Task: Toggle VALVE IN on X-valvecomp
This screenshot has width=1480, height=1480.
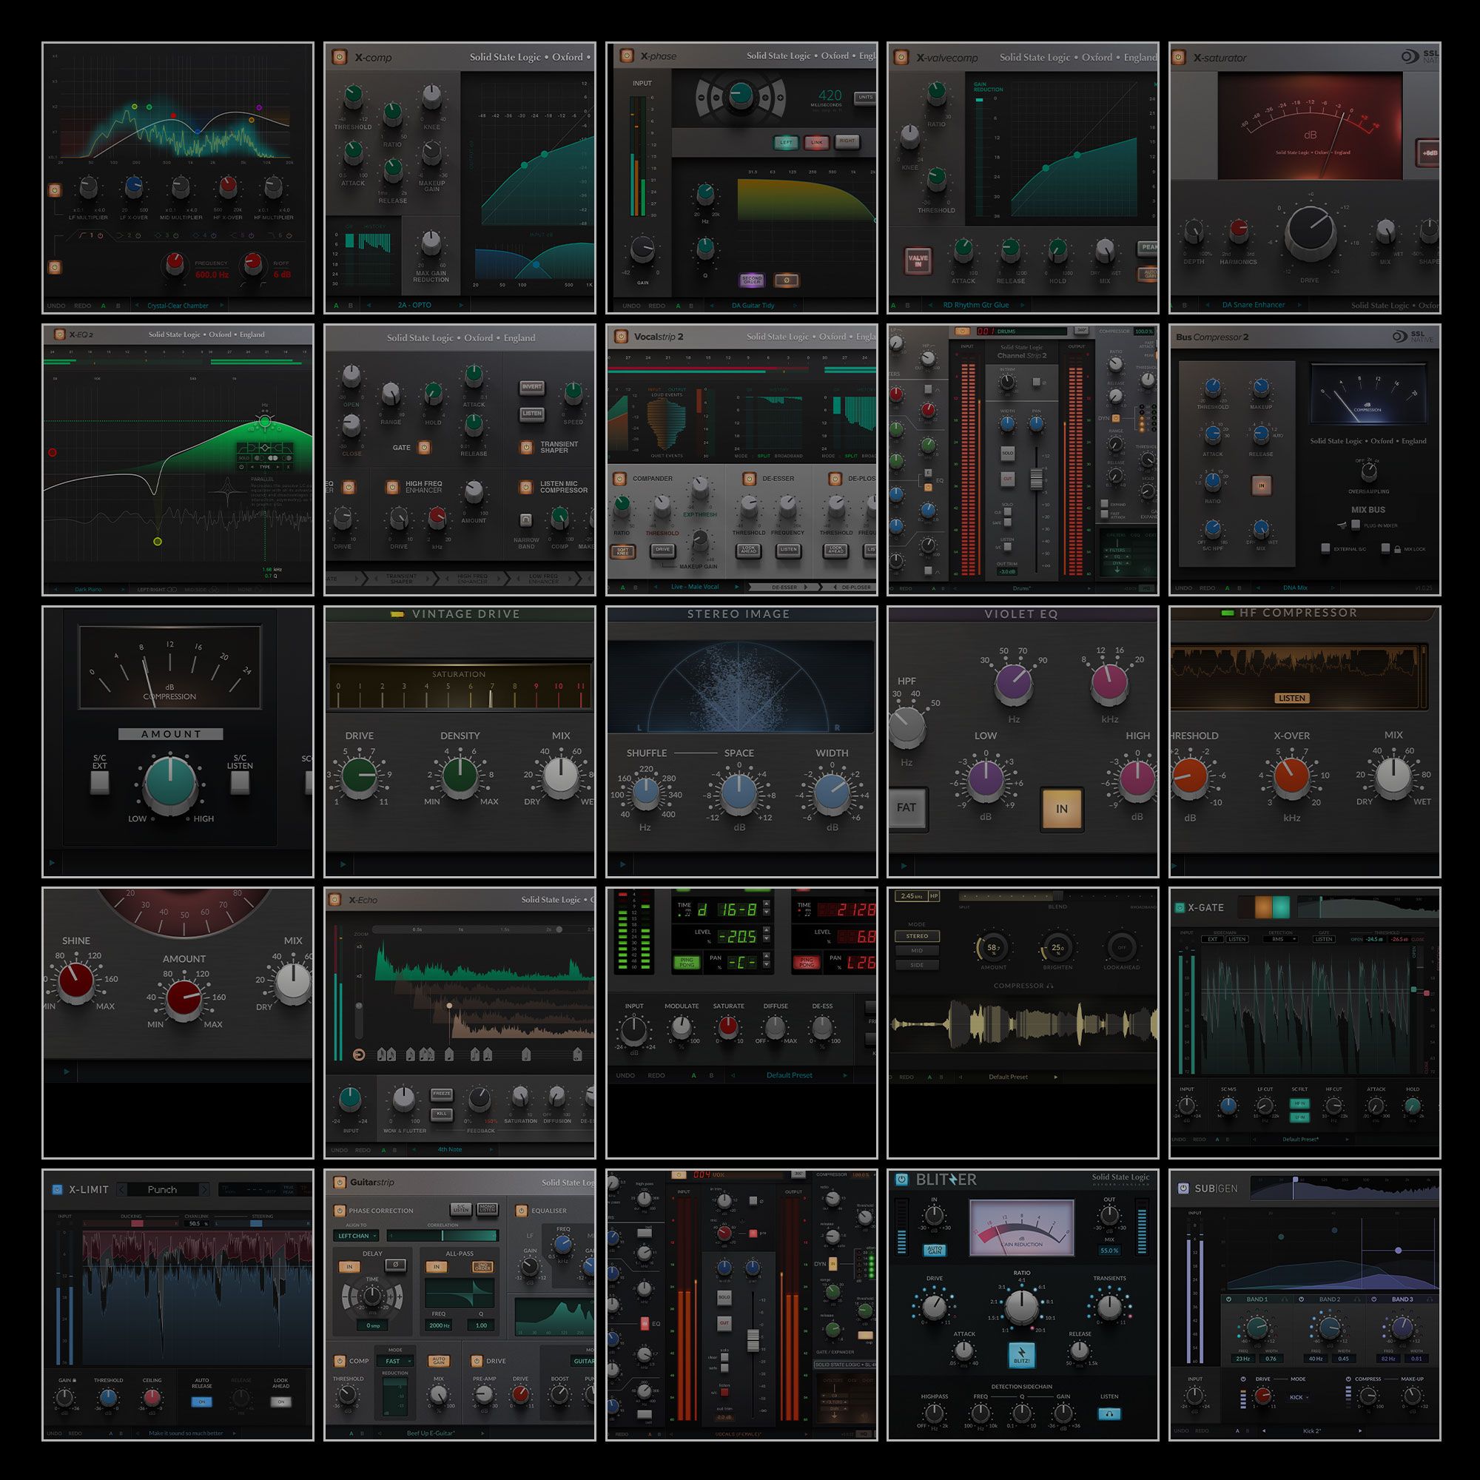Action: click(918, 261)
